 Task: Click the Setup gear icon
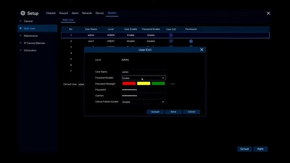pos(23,13)
